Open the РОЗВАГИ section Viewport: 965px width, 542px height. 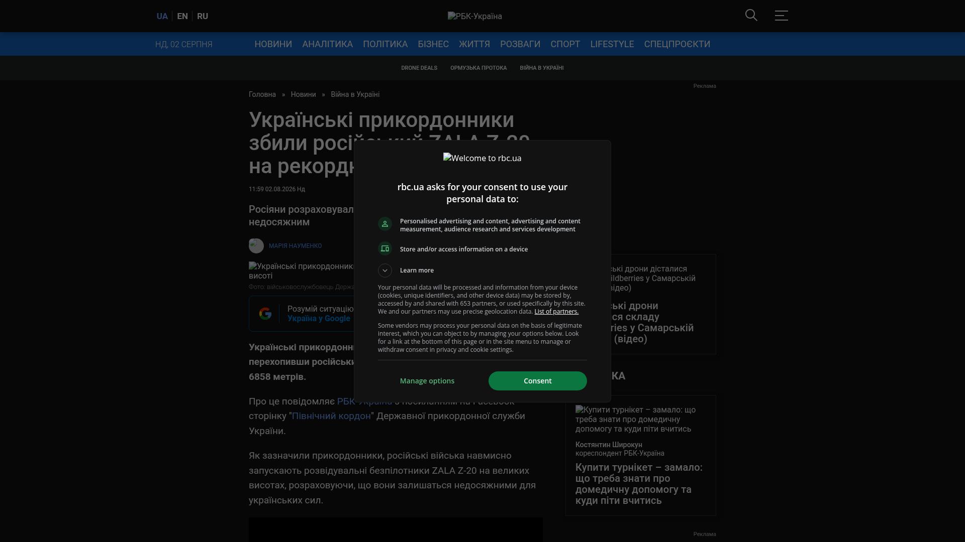pyautogui.click(x=520, y=44)
